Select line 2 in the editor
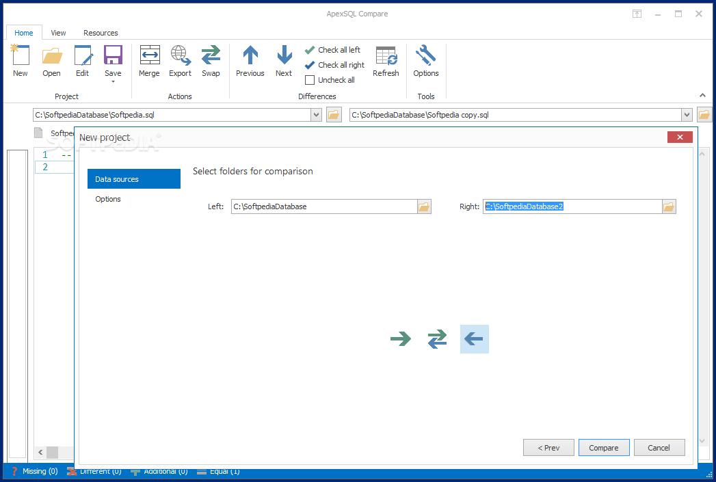Image resolution: width=716 pixels, height=482 pixels. click(x=44, y=167)
